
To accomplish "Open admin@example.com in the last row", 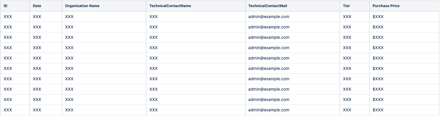I will click(269, 110).
